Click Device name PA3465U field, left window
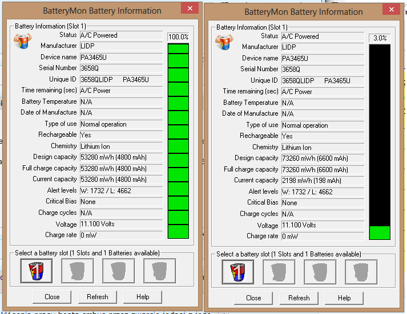This screenshot has height=314, width=407. pyautogui.click(x=121, y=57)
